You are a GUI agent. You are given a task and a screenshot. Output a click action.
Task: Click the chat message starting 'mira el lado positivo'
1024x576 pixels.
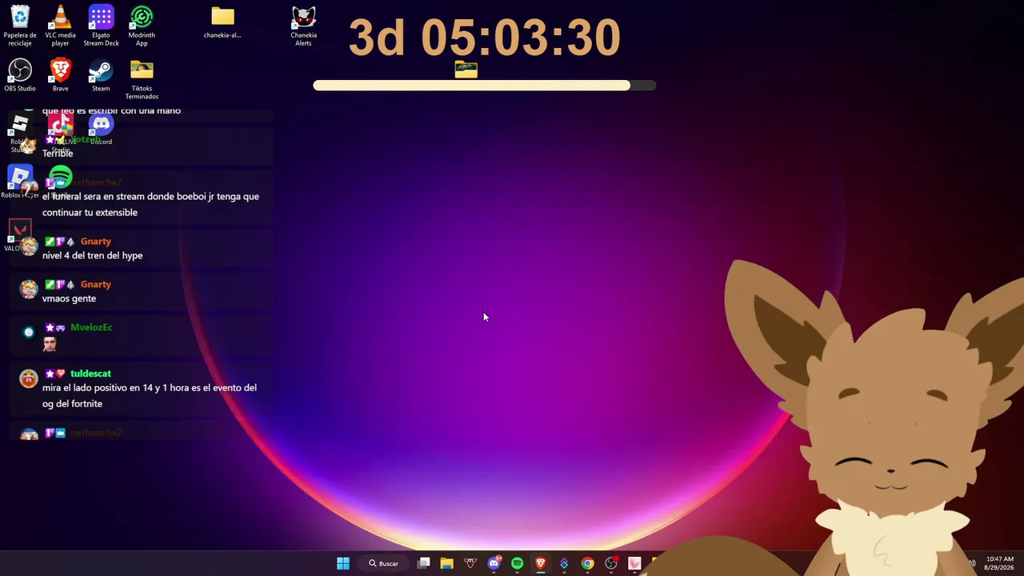(x=150, y=396)
